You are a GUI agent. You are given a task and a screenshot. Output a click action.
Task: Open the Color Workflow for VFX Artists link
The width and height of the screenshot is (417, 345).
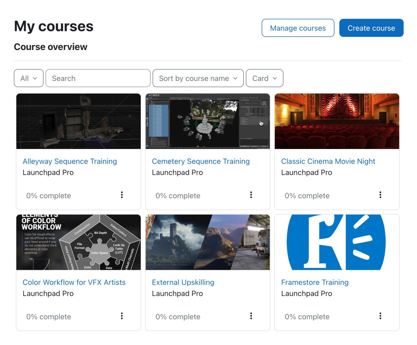(x=74, y=283)
